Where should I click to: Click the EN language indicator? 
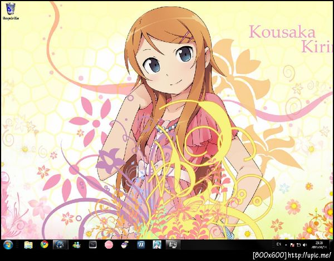click(x=279, y=244)
